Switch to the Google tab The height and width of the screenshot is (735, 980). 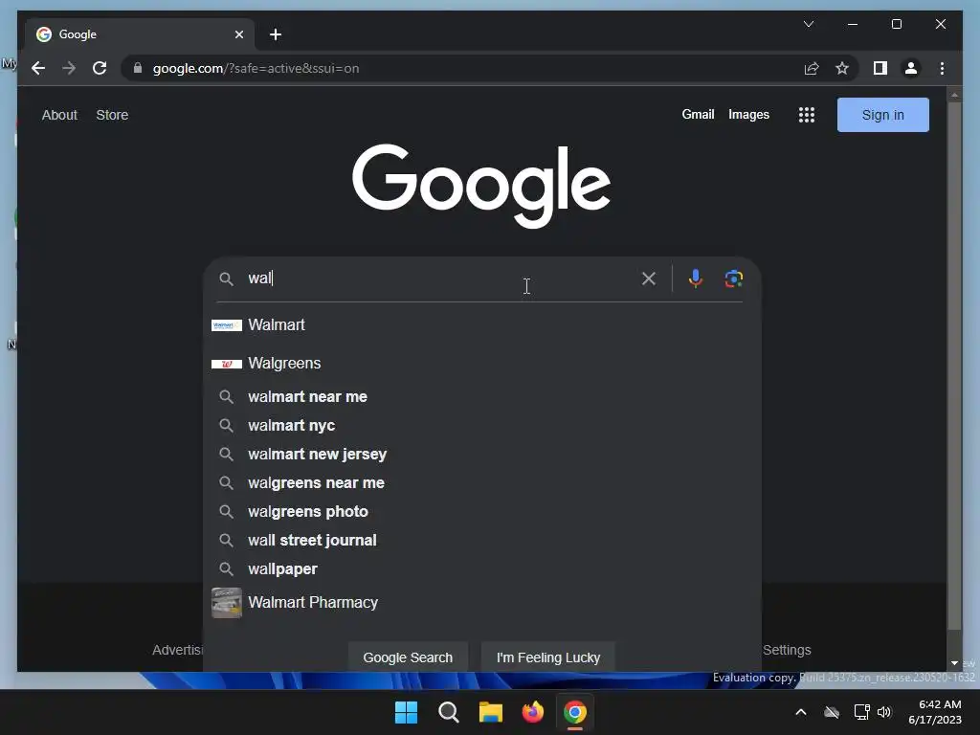point(140,34)
